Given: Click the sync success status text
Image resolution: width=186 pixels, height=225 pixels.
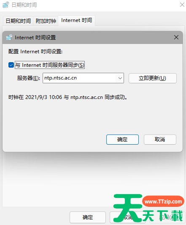Looking at the screenshot, I should point(67,97).
